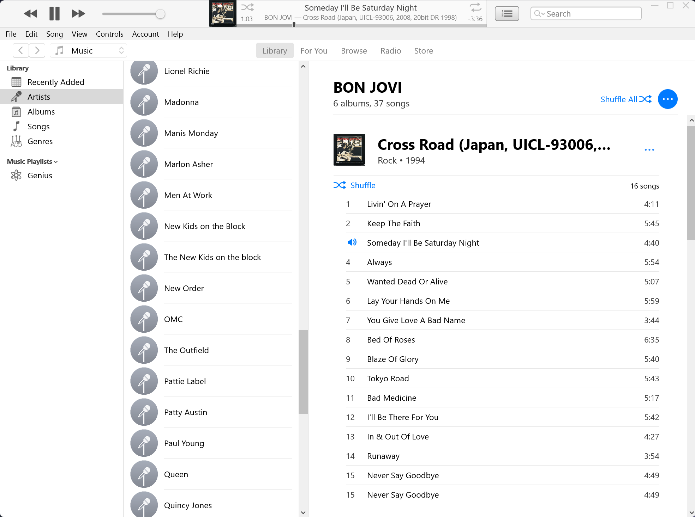Open the Up Next list button

507,14
